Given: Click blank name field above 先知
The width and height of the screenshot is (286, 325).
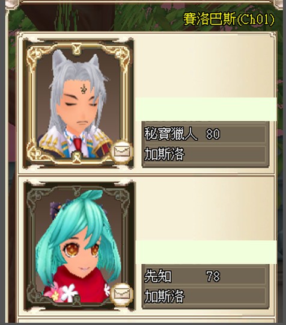Looking at the screenshot, I should pos(206,252).
